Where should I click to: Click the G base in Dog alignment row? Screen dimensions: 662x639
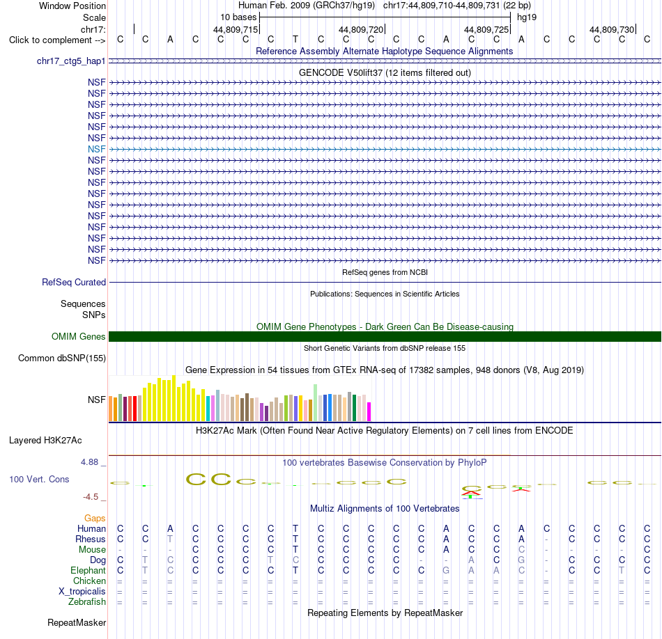521,560
